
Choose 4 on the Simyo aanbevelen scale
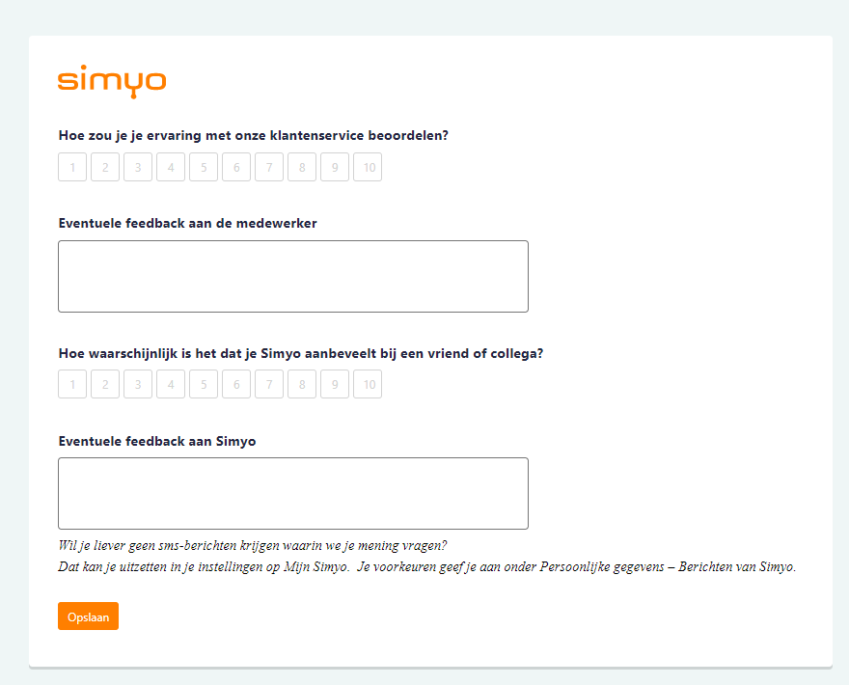pos(171,384)
